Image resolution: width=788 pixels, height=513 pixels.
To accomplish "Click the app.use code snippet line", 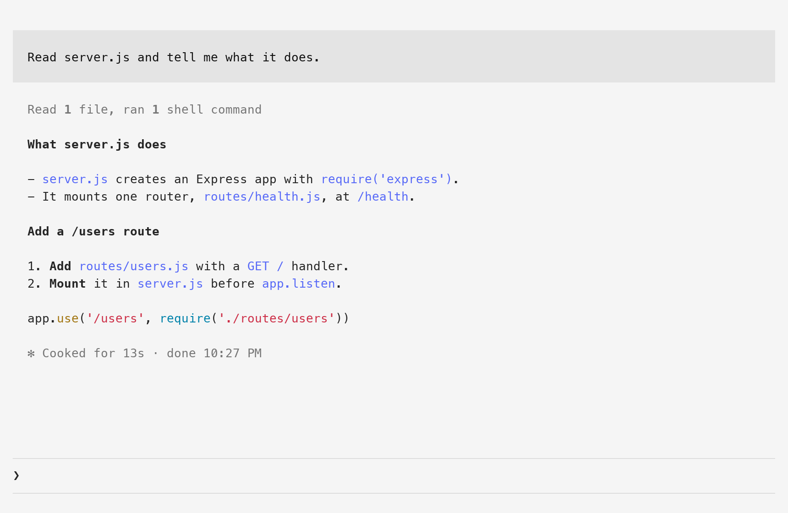I will pyautogui.click(x=188, y=319).
